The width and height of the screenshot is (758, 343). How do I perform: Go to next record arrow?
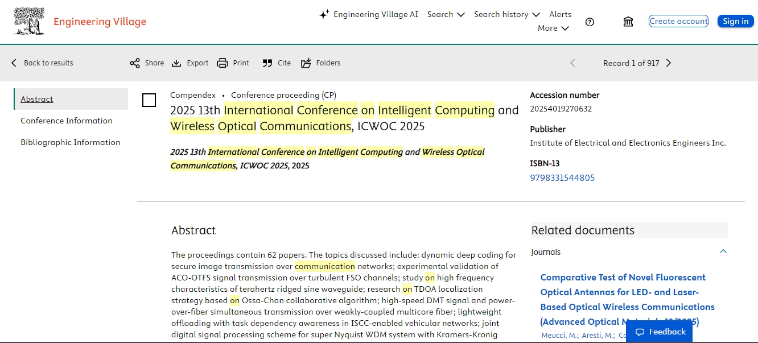click(x=669, y=63)
